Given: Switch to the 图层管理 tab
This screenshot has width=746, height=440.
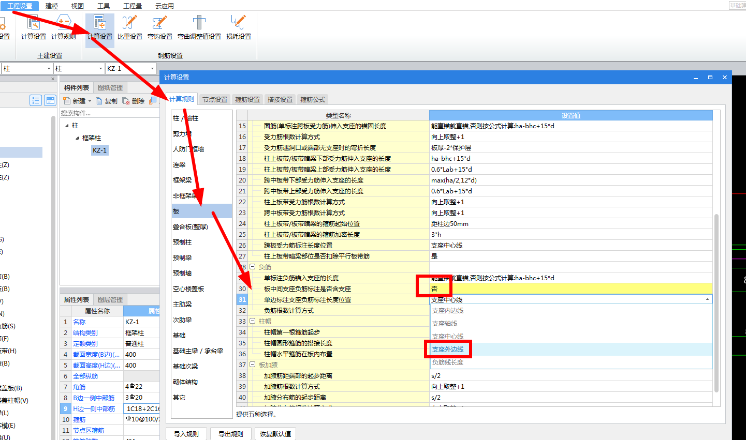Looking at the screenshot, I should pyautogui.click(x=110, y=299).
